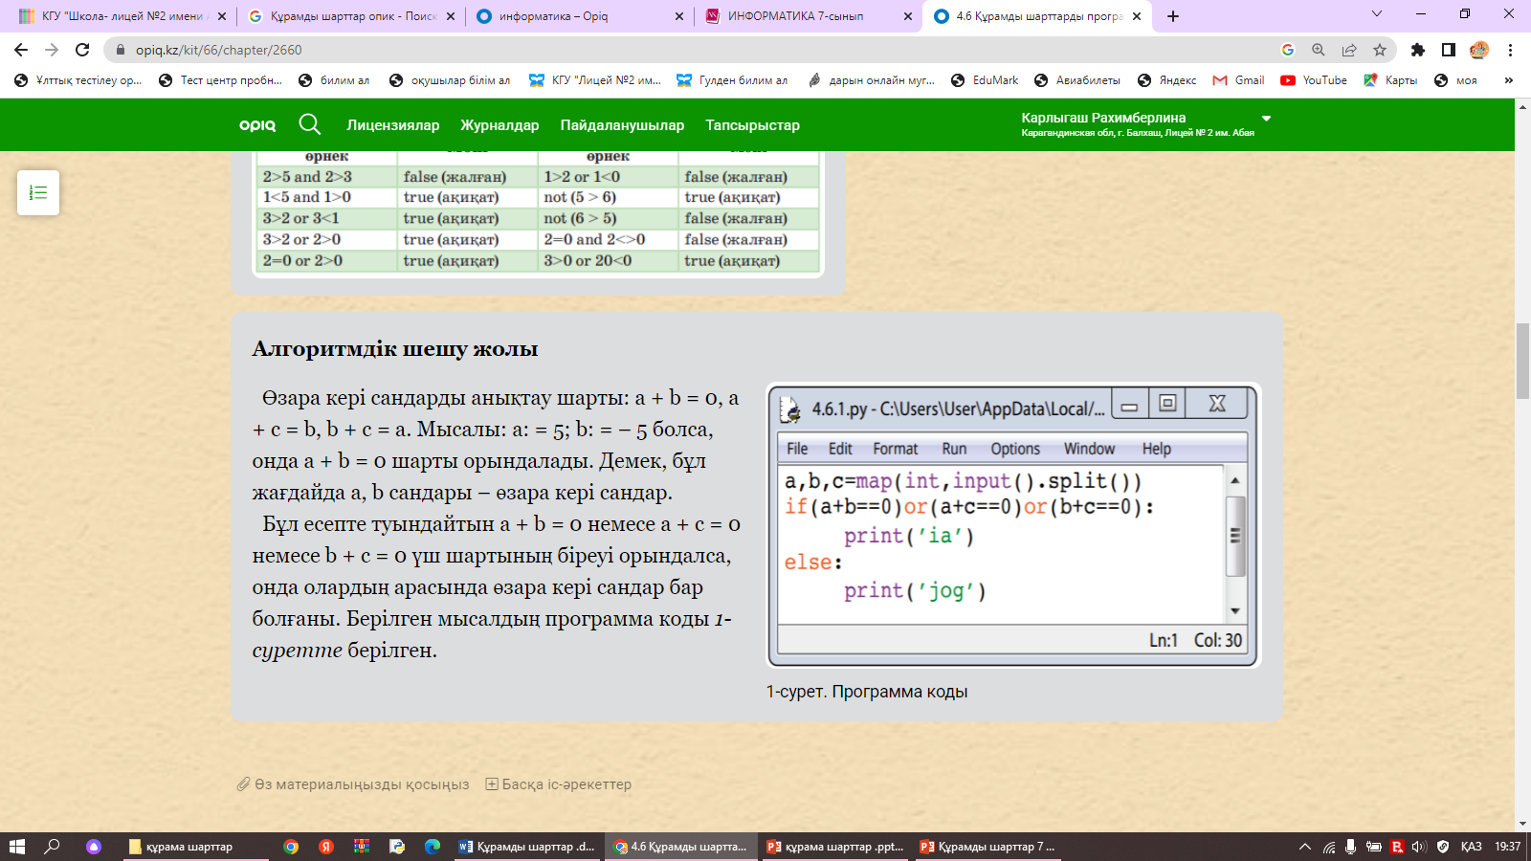Show hidden system tray icons

point(1304,847)
